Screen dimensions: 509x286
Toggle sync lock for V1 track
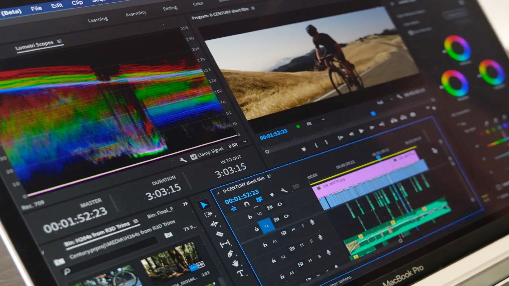[276, 220]
